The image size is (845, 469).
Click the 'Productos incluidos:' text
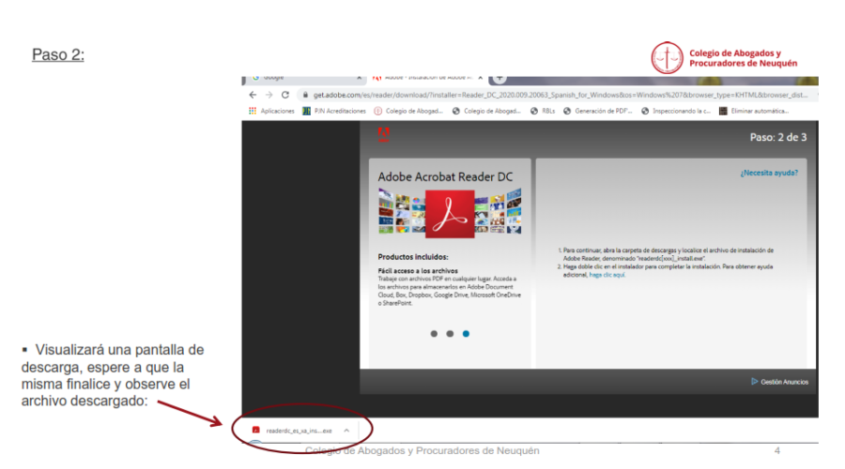coord(413,257)
